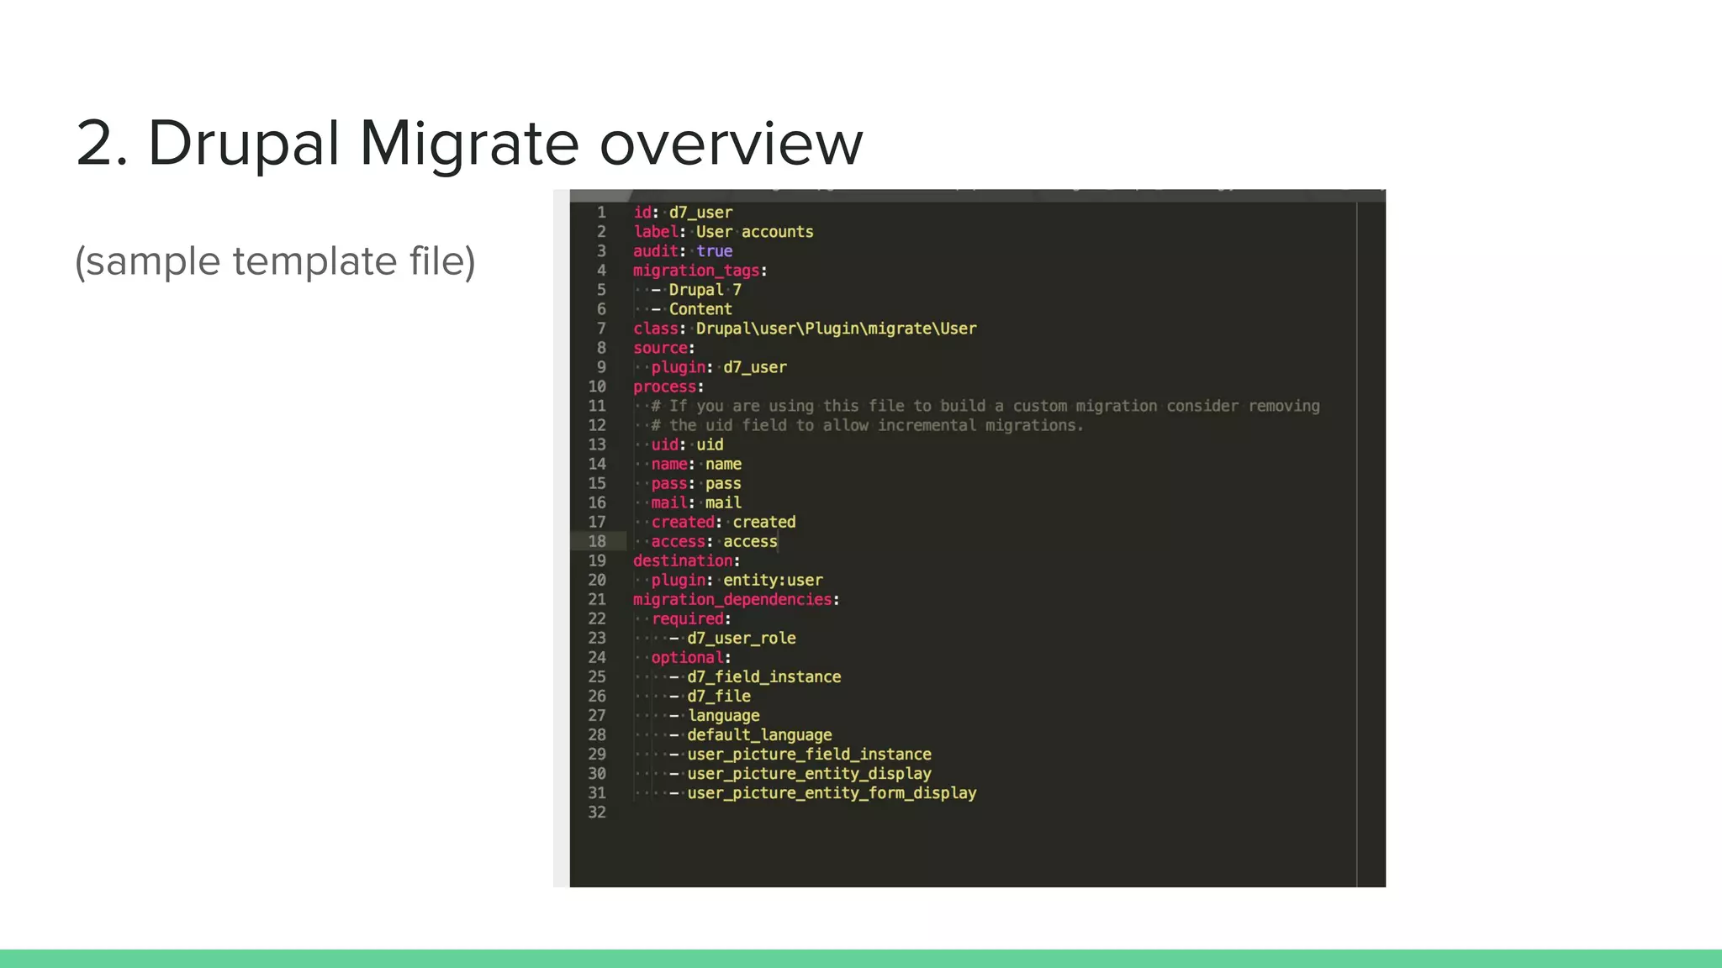1722x968 pixels.
Task: Click the "destination" key in the code
Action: pos(683,560)
